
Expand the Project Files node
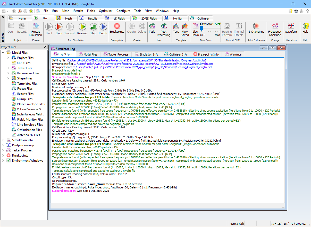8,58
